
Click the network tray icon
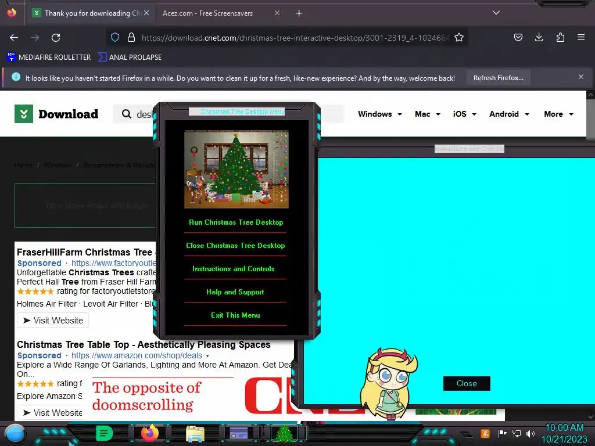(x=517, y=433)
